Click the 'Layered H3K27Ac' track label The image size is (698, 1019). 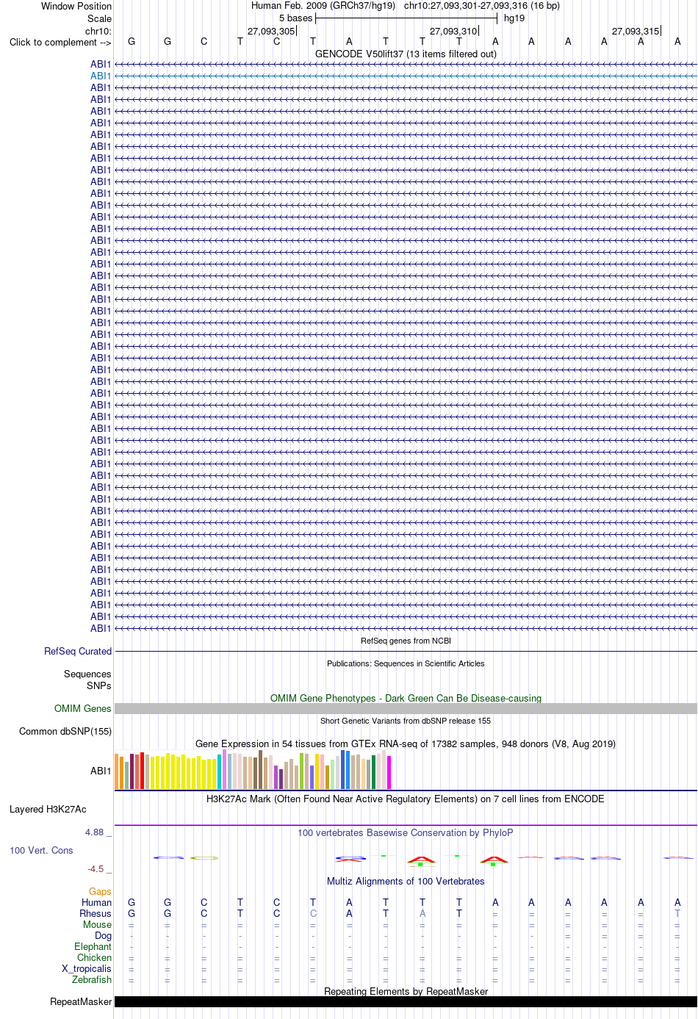tap(48, 809)
